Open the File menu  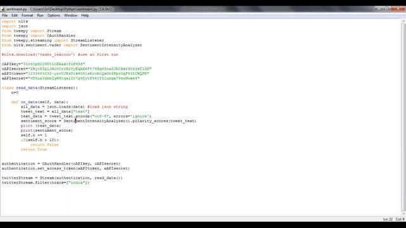(x=4, y=15)
